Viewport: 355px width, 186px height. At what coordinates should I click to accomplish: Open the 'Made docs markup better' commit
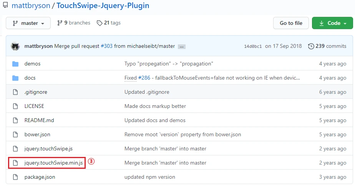click(x=155, y=106)
